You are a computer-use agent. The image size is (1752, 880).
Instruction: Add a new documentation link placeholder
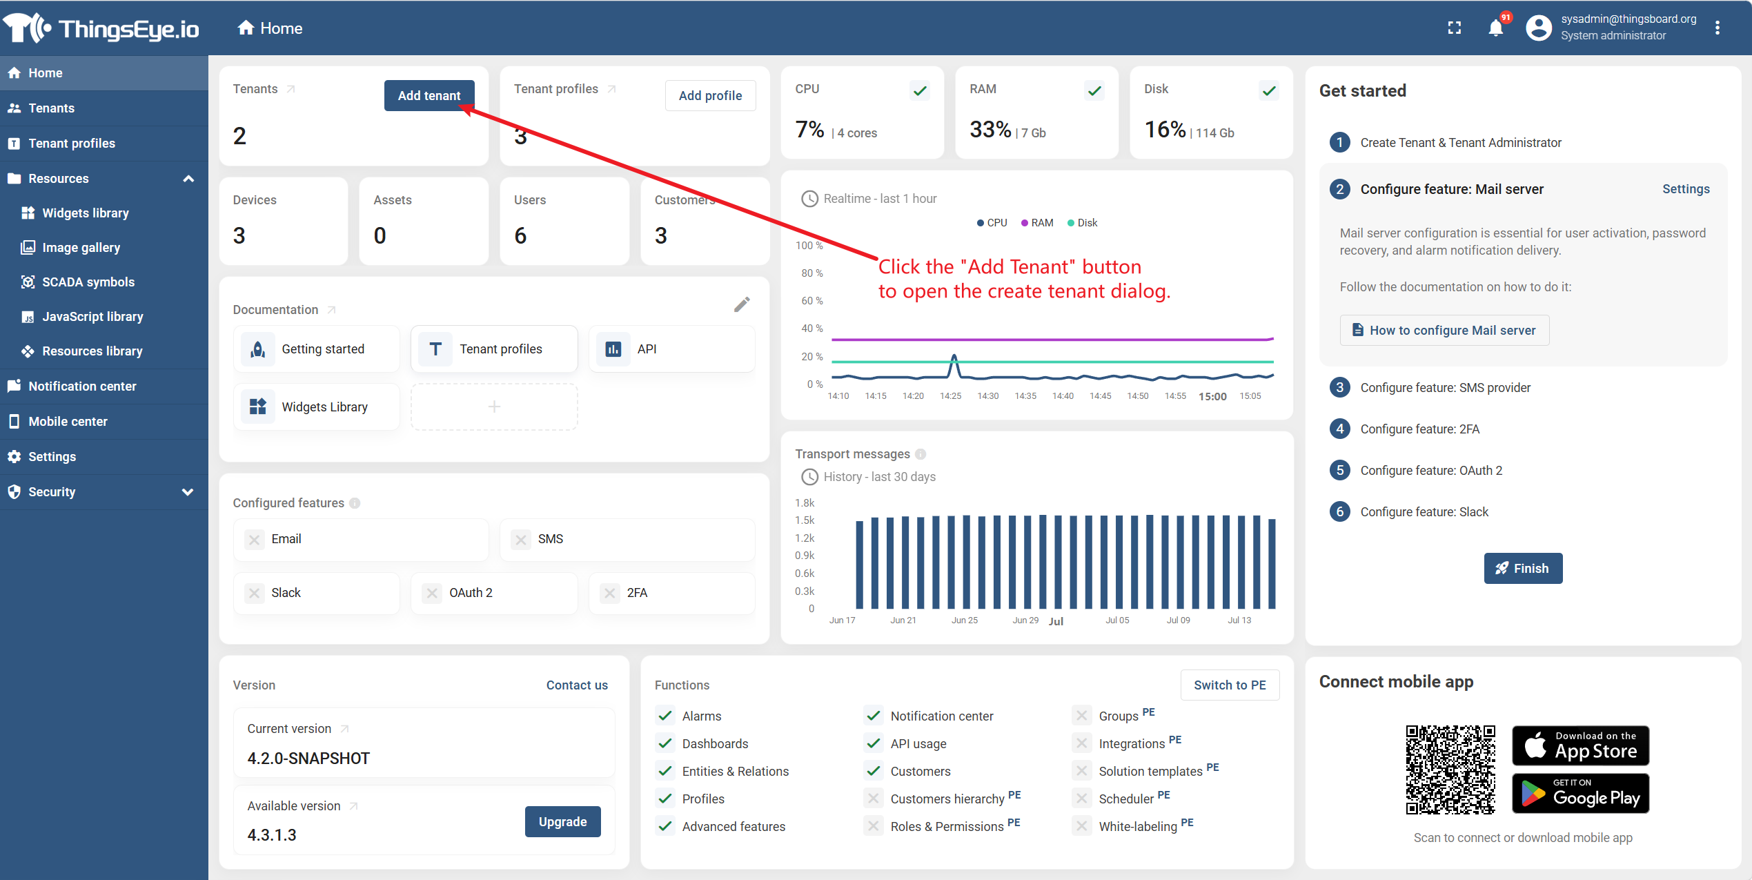pyautogui.click(x=494, y=407)
